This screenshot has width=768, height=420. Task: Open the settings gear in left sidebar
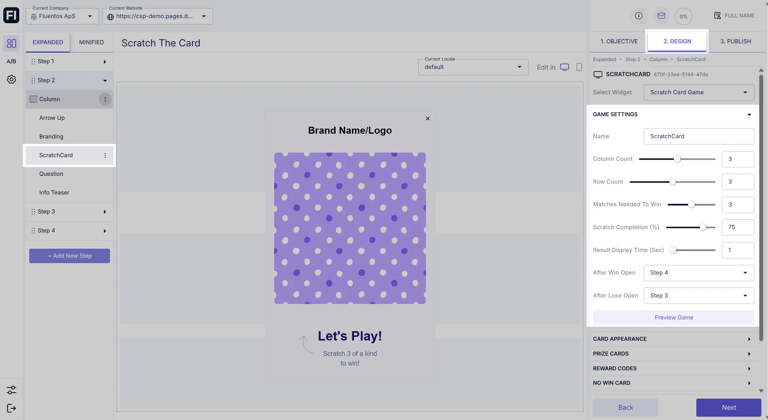(x=11, y=79)
